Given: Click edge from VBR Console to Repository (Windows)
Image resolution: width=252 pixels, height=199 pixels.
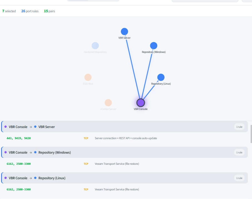Looking at the screenshot, I should coord(147,74).
